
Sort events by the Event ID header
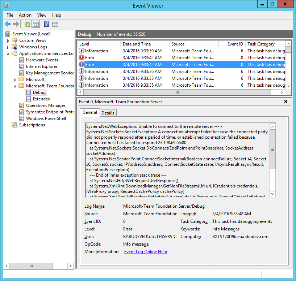232,44
